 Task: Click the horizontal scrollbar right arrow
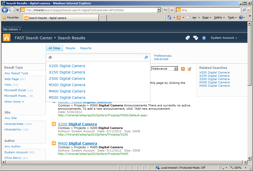coord(245,162)
